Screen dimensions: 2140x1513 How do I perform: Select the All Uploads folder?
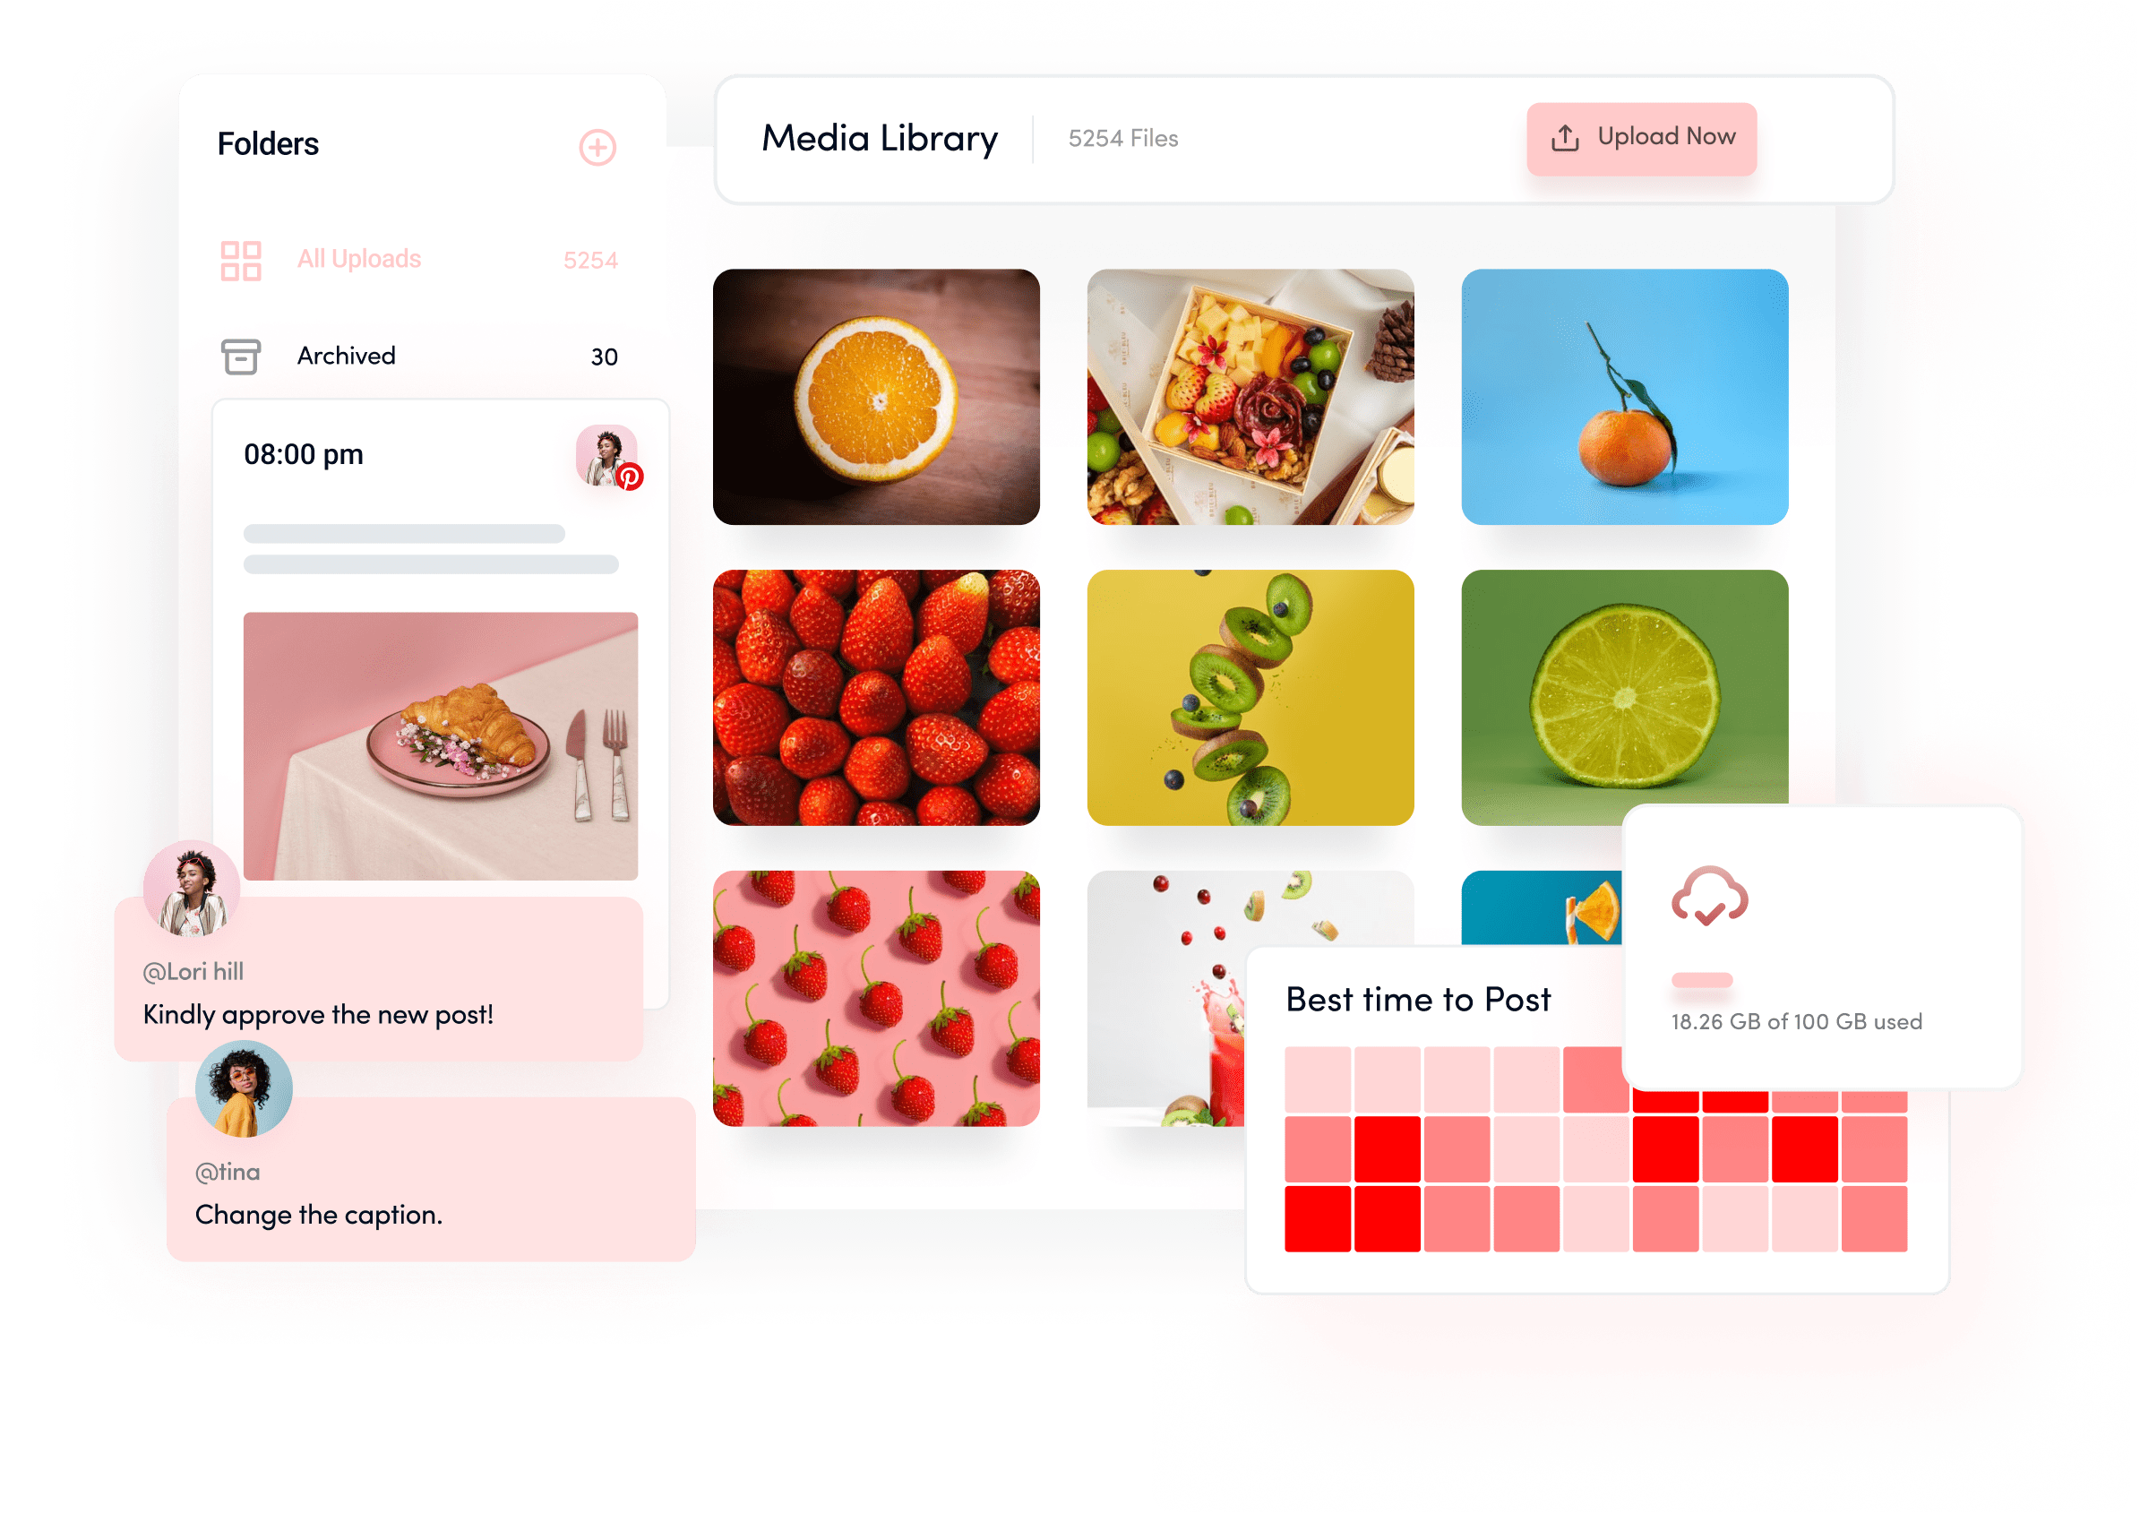pos(360,257)
